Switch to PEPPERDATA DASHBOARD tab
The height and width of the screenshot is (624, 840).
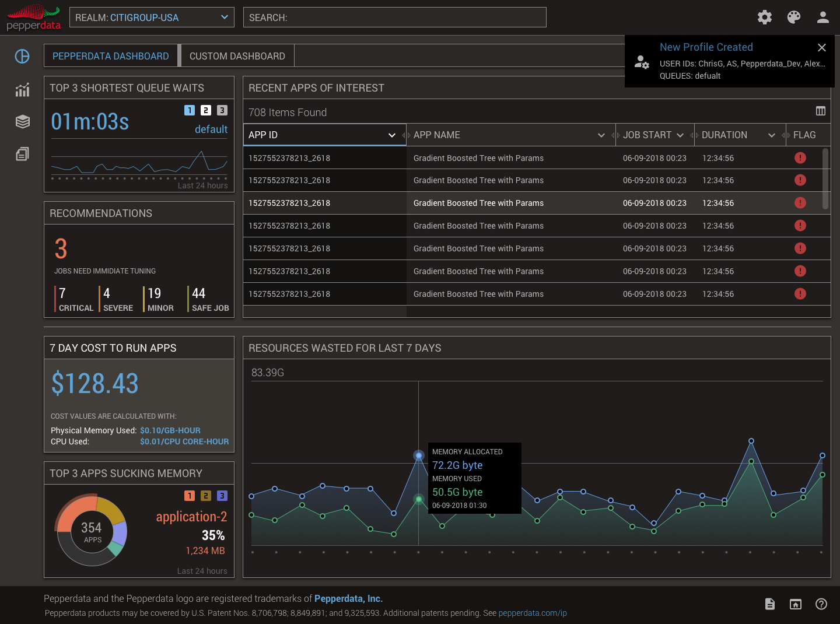[x=111, y=56]
